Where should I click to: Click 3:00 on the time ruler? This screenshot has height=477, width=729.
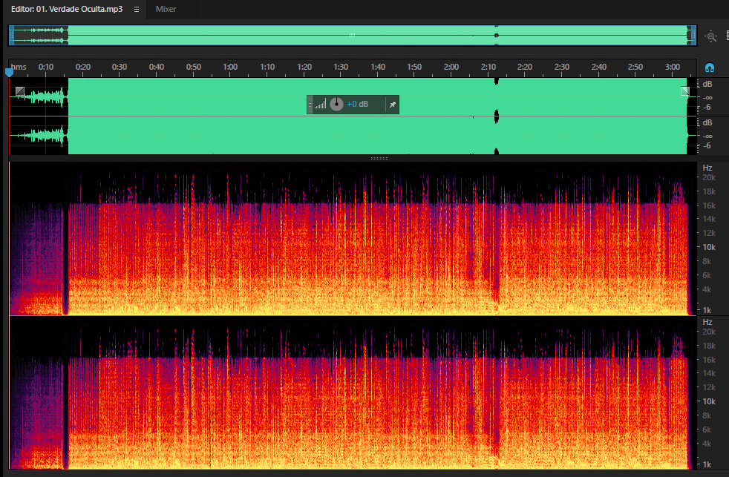tap(673, 67)
